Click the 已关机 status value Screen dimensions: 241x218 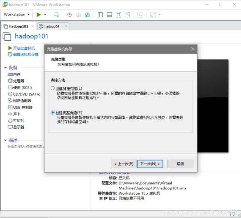124,178
